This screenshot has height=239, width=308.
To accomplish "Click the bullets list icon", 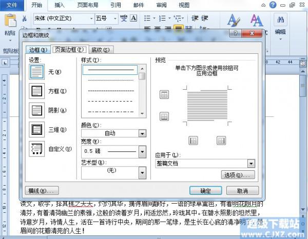I will tap(147, 18).
